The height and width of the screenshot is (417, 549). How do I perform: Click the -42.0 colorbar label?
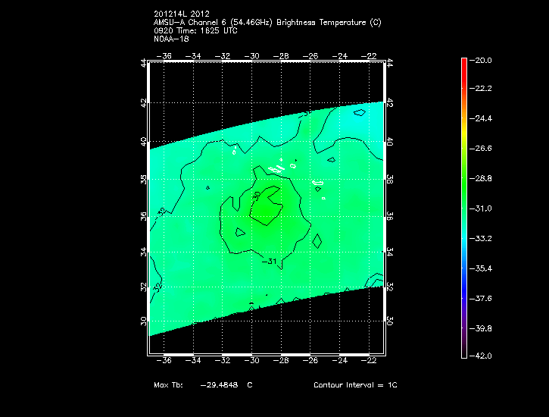click(482, 356)
